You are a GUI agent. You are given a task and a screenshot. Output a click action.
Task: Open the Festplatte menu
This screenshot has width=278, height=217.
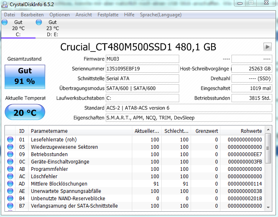108,15
